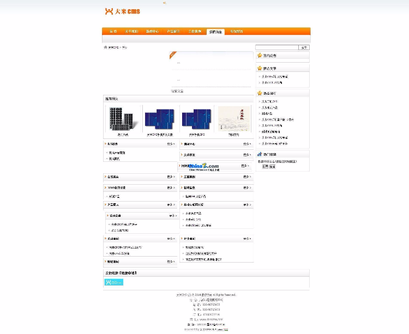Click the 投票 button in the 热门投票 panel
Viewport: 409px width, 334px height.
point(265,167)
